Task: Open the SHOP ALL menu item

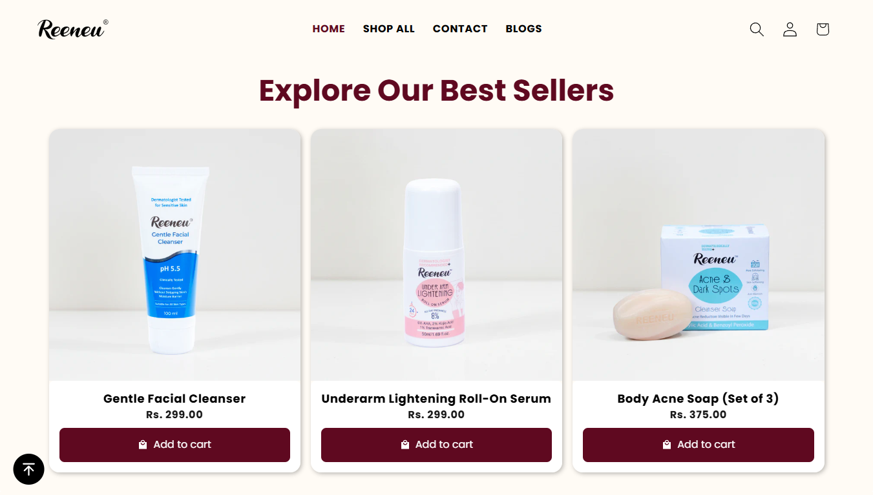Action: point(389,29)
